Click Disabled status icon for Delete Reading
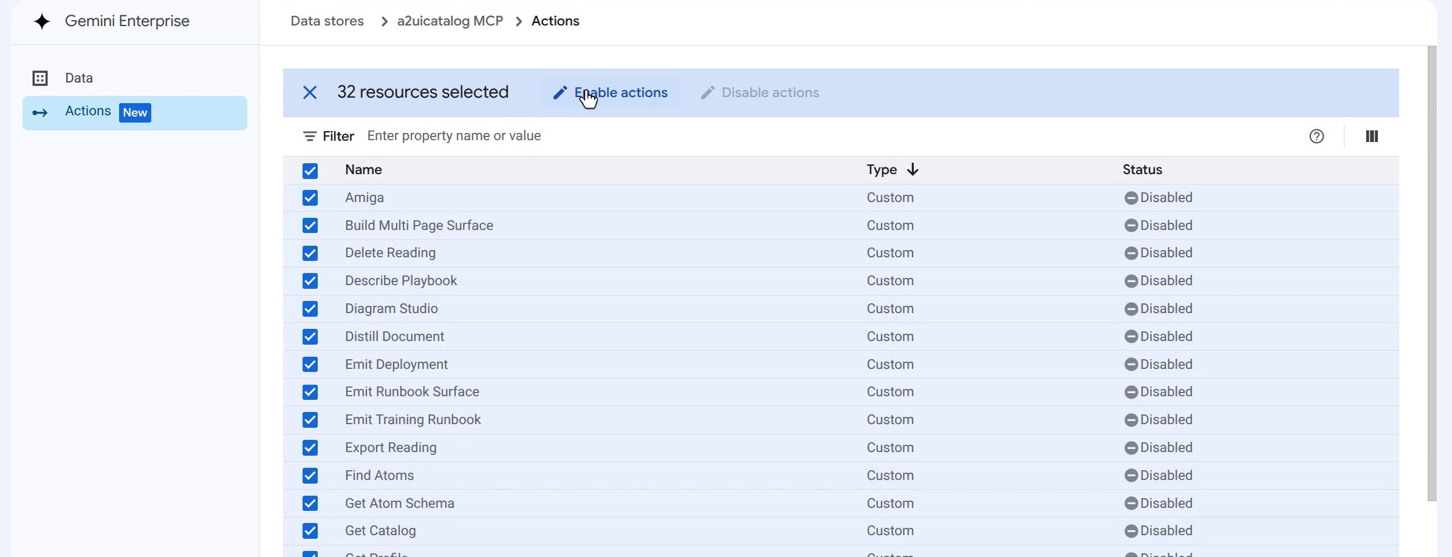The width and height of the screenshot is (1452, 557). point(1131,253)
